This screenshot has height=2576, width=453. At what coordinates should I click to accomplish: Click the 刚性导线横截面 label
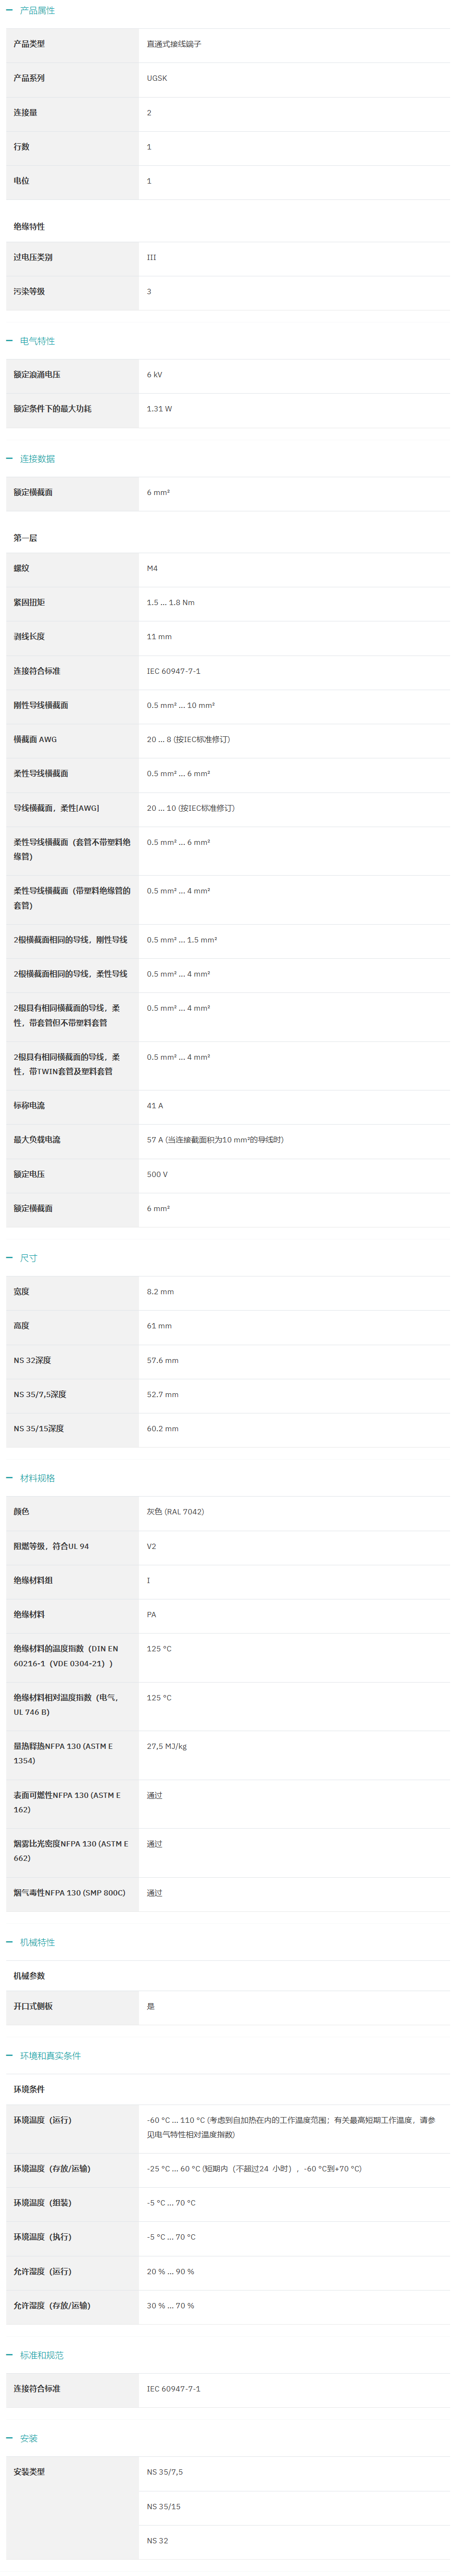coord(41,705)
